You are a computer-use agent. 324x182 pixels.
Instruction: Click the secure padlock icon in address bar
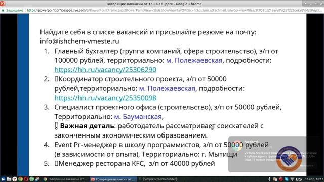coord(3,10)
